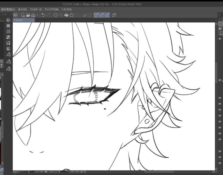The height and width of the screenshot is (175, 223).
Task: Click the Clear Outside Selection icon
Action: coord(61,15)
